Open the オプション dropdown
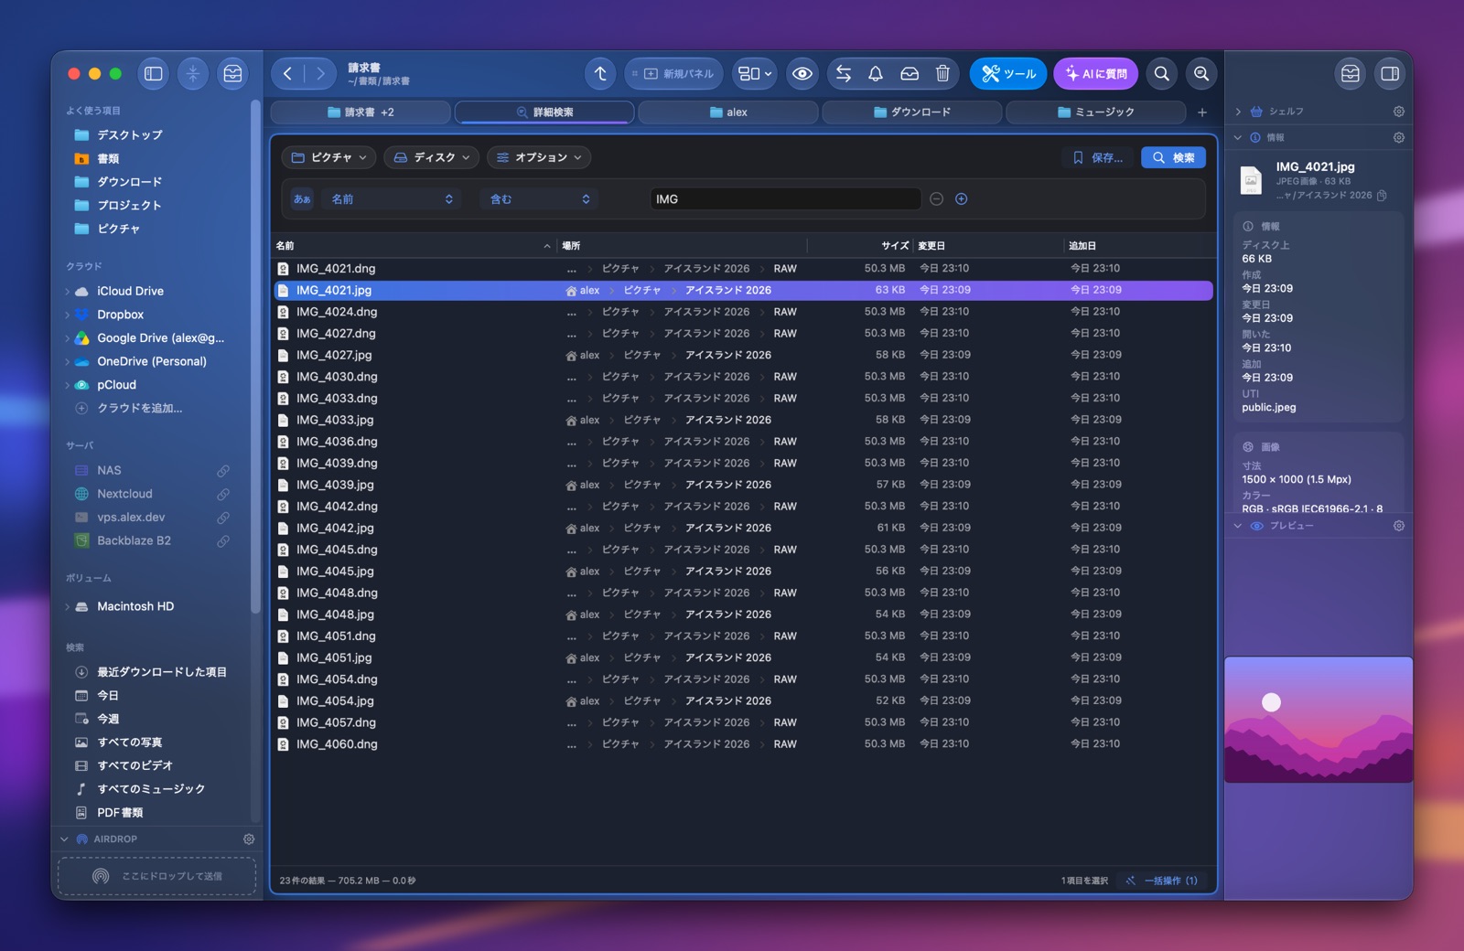 point(539,158)
